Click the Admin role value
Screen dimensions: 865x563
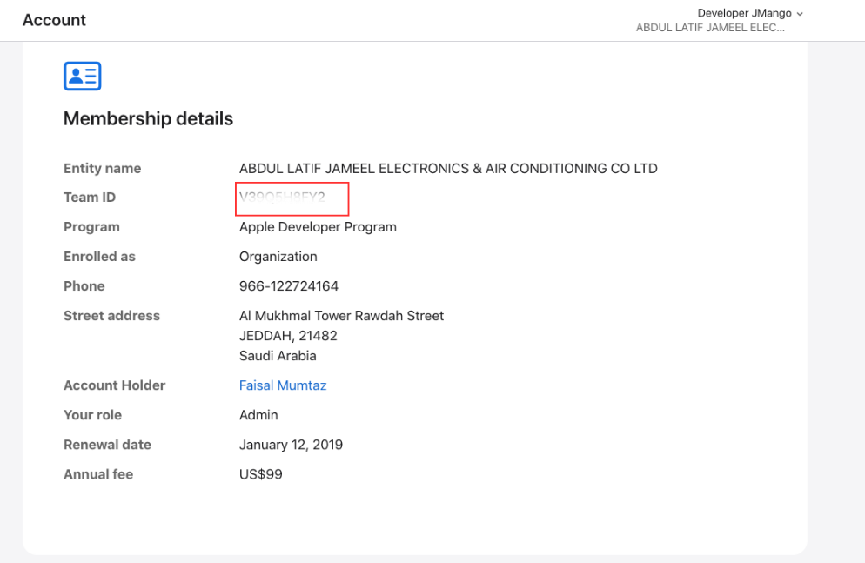pos(258,415)
